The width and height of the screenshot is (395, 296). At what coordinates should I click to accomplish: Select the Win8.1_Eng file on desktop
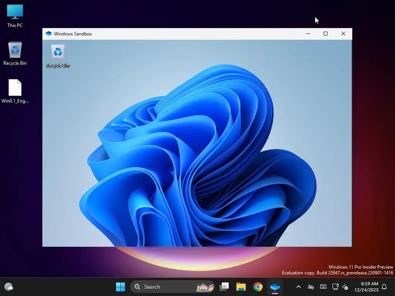tap(15, 91)
